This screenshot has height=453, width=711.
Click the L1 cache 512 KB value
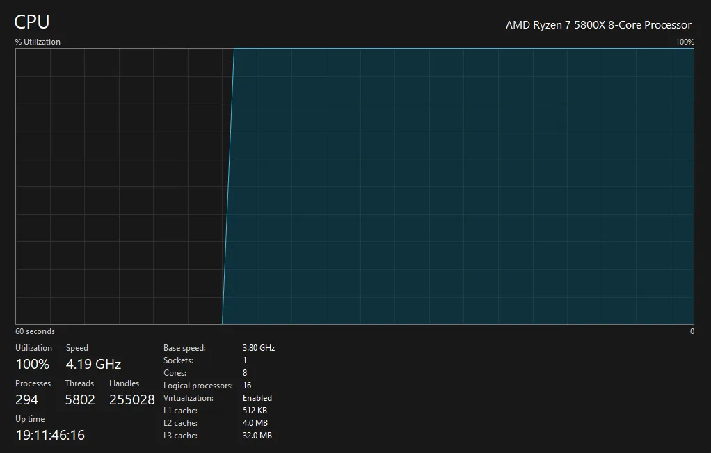point(255,411)
